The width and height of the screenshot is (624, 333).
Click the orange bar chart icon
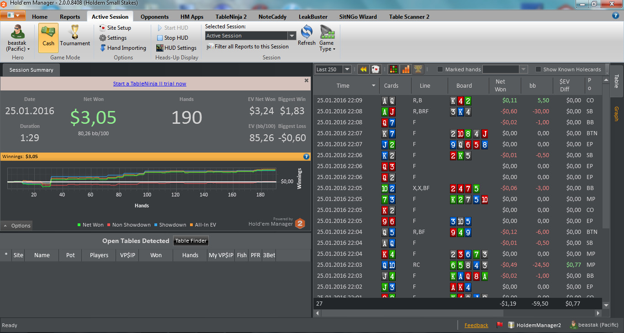click(405, 69)
